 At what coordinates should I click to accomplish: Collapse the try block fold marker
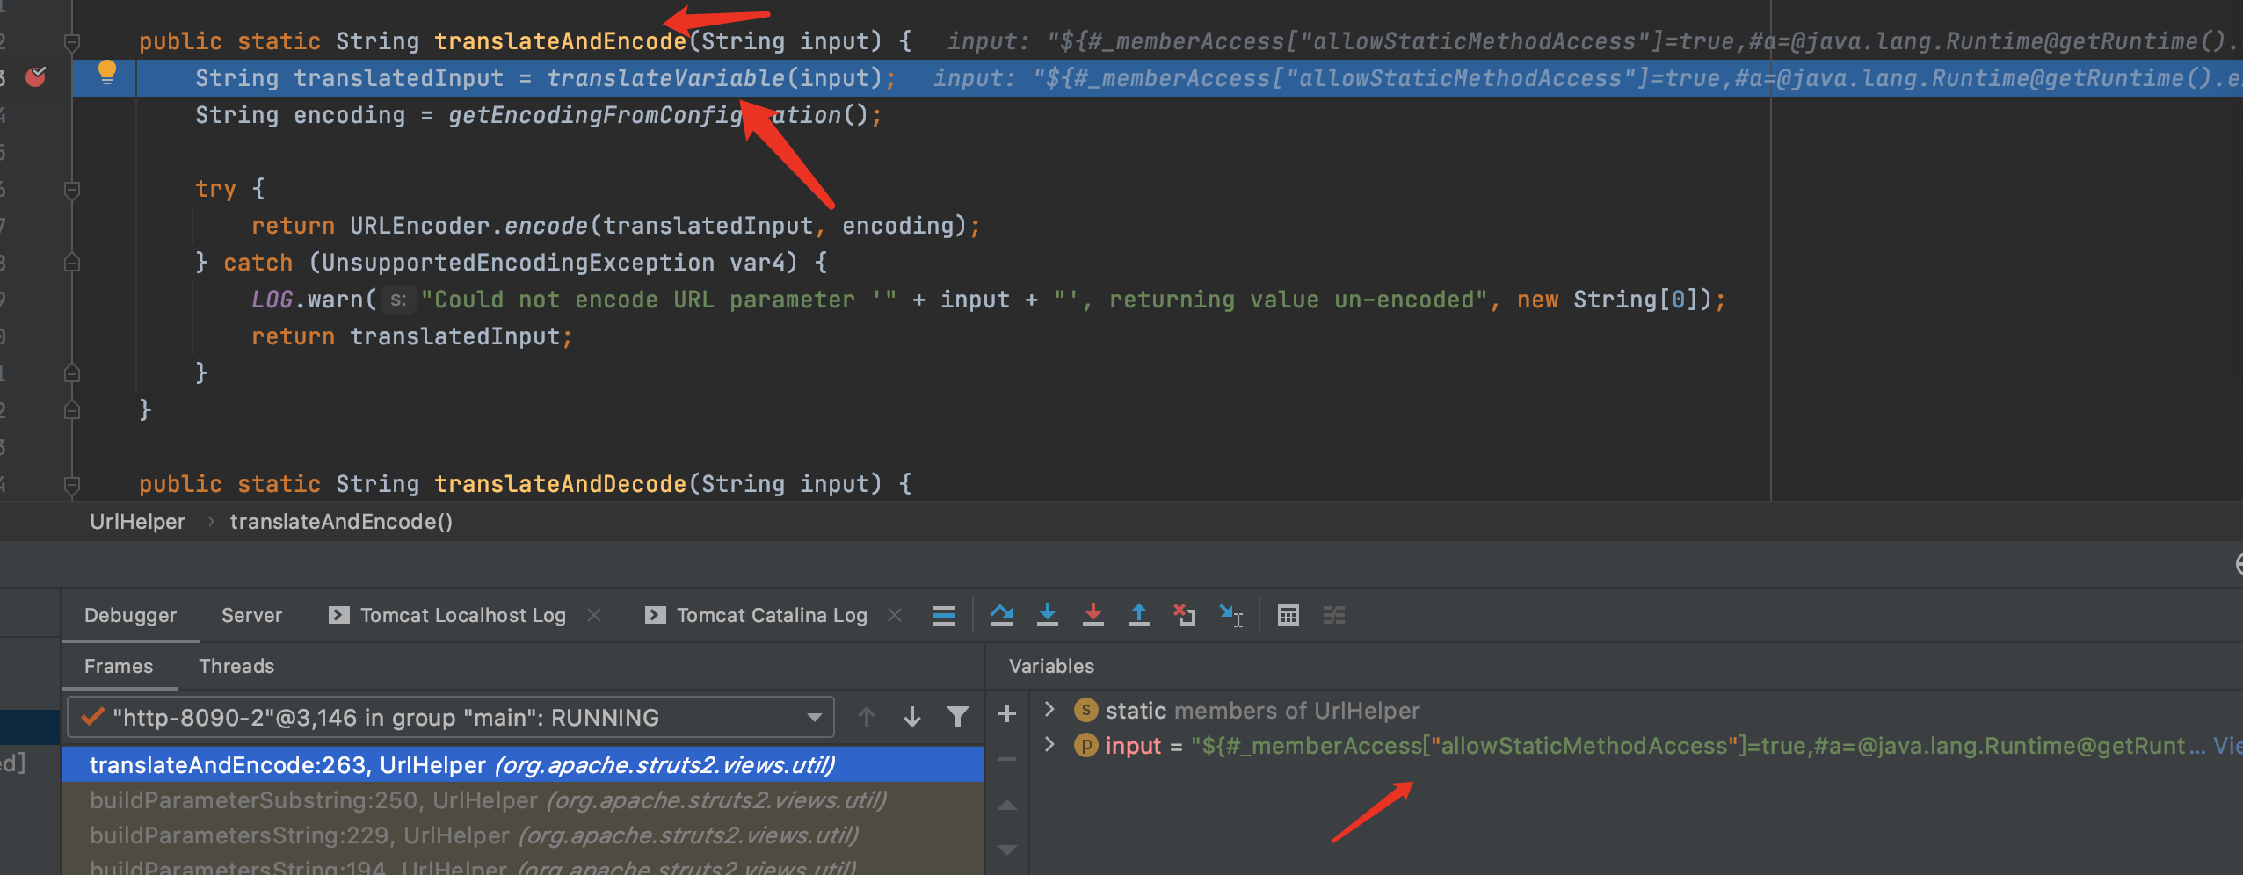point(72,189)
